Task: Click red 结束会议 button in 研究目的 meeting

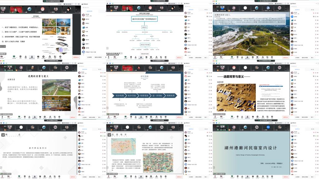Action: pos(76,57)
